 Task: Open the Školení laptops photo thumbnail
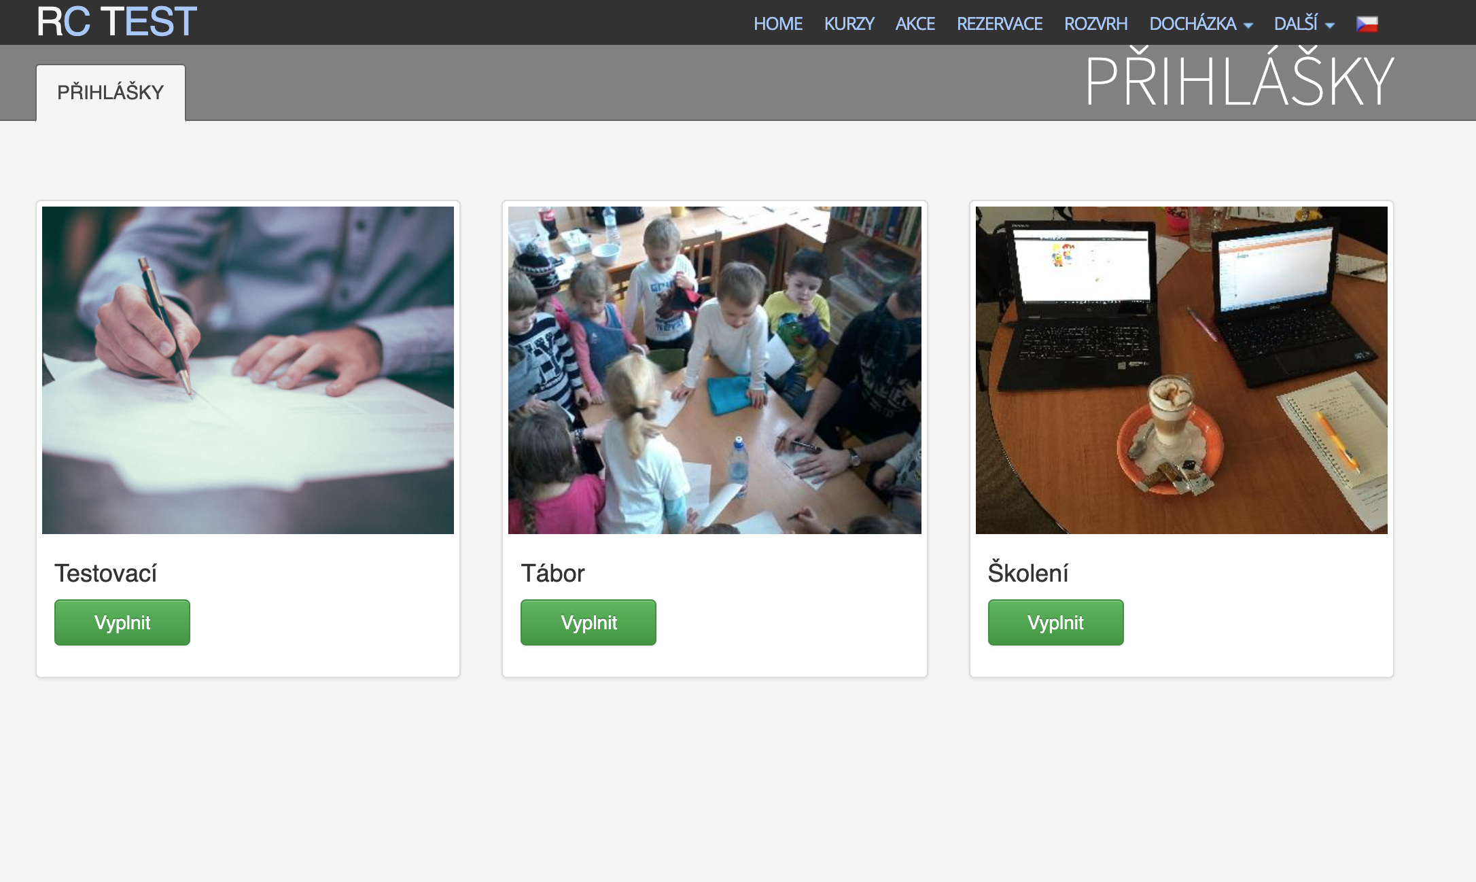pyautogui.click(x=1182, y=370)
